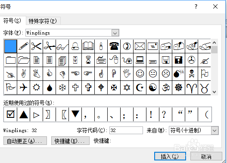Switch to 符号(S) tab
Image resolution: width=227 pixels, height=163 pixels.
pyautogui.click(x=12, y=21)
